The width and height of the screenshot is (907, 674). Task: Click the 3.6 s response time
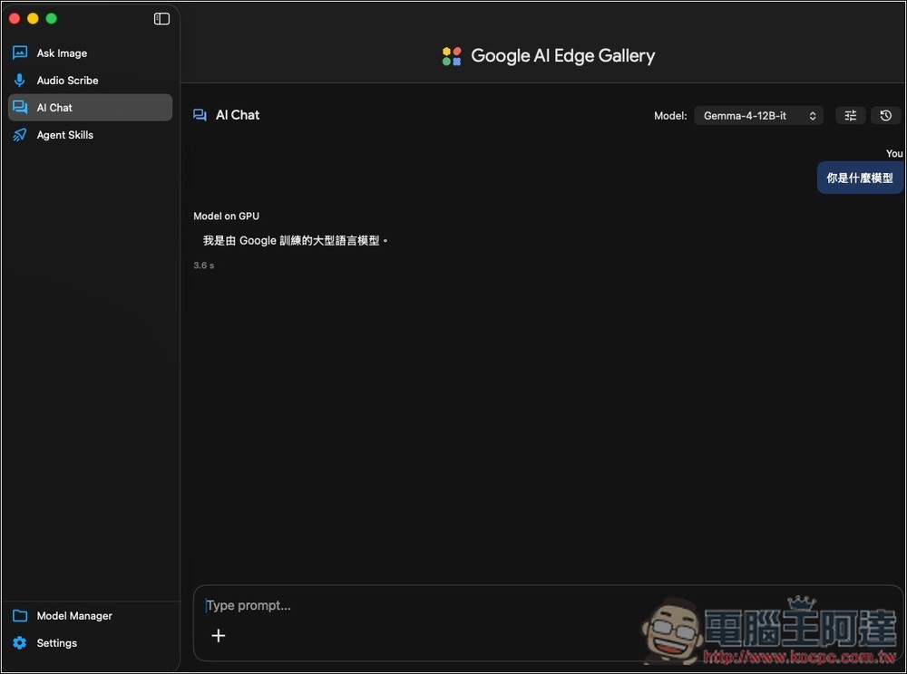pyautogui.click(x=203, y=265)
